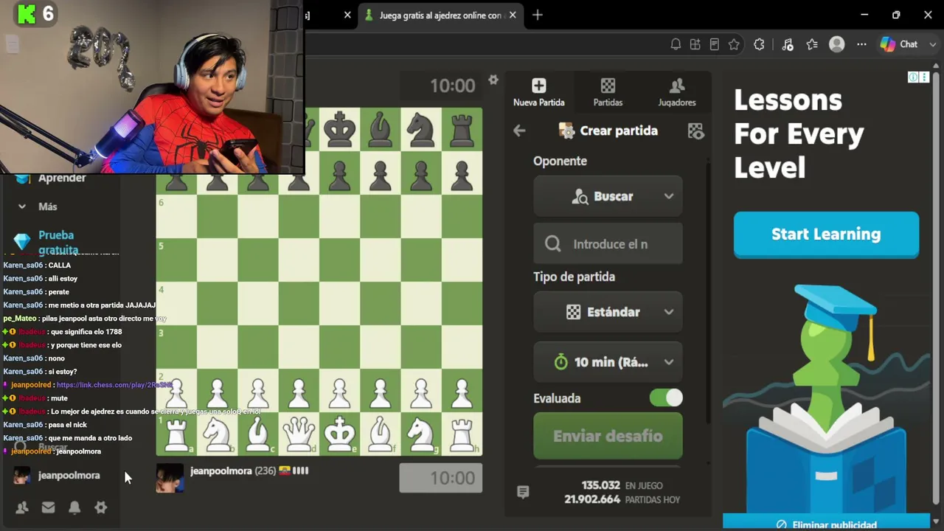Click the 21.902.664 PARTIDAS HOY counter

point(622,499)
